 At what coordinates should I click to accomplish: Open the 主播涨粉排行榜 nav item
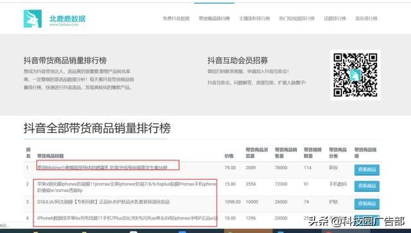[x=254, y=19]
